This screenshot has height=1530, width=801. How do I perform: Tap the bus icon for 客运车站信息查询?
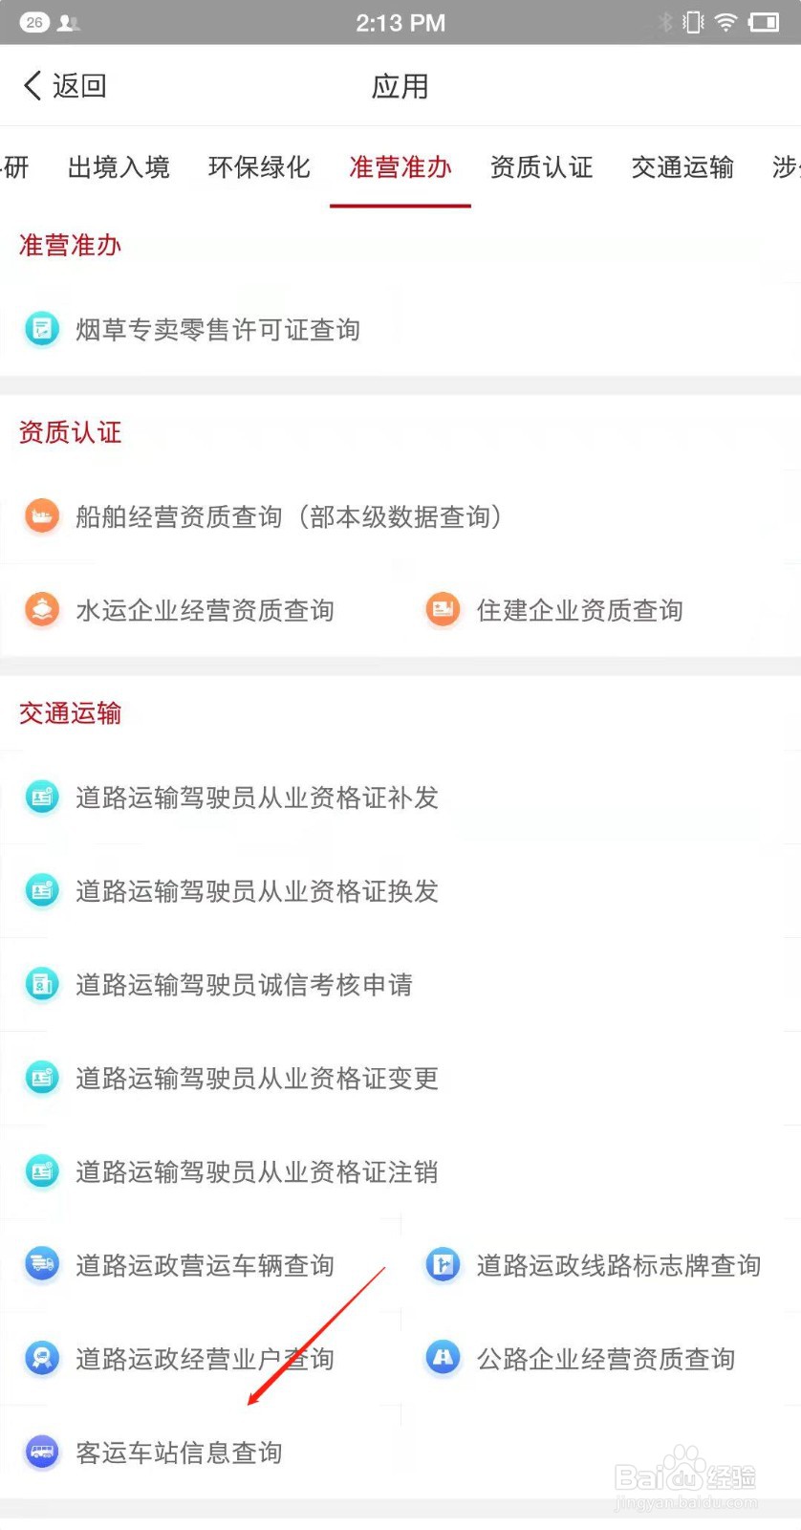[41, 1453]
